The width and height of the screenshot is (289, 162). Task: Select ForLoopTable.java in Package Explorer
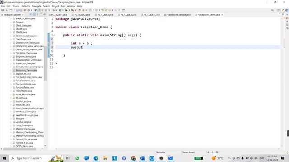pos(25,88)
